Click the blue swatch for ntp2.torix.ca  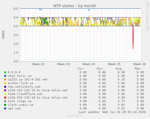(x=5, y=76)
